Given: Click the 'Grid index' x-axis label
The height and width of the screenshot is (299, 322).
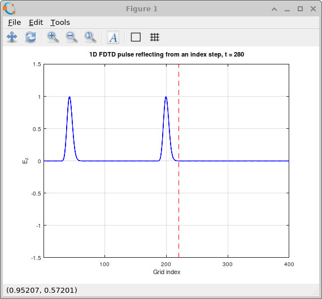Looking at the screenshot, I should [x=167, y=272].
